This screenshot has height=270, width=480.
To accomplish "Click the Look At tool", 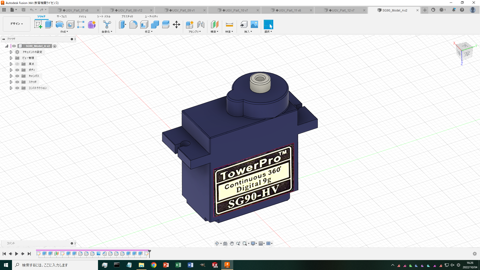I will (x=225, y=243).
